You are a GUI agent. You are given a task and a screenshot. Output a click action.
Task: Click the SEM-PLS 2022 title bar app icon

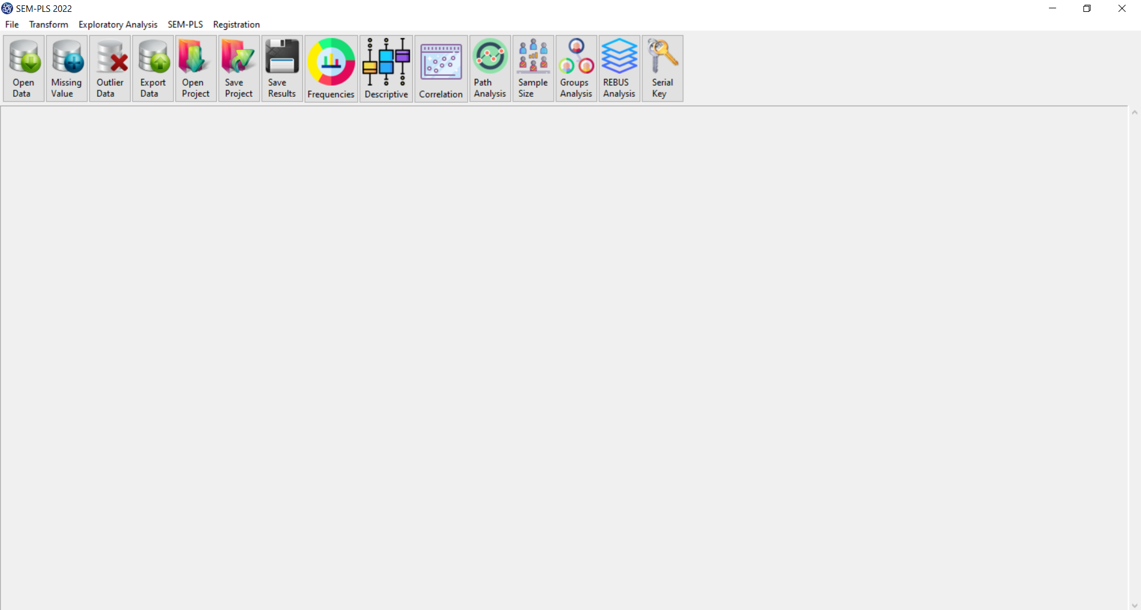7,8
